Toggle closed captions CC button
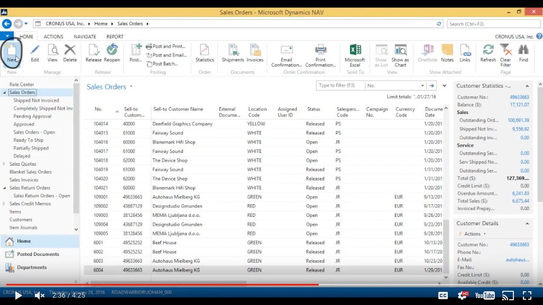The width and height of the screenshot is (543, 305). (x=443, y=296)
